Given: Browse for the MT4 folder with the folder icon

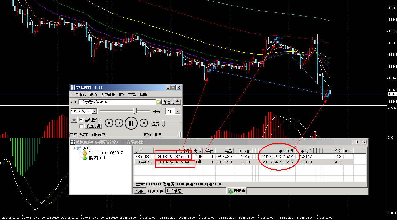Looking at the screenshot, I should pyautogui.click(x=159, y=102).
